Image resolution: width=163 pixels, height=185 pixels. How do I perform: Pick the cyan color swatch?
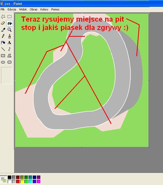[x=30, y=181]
